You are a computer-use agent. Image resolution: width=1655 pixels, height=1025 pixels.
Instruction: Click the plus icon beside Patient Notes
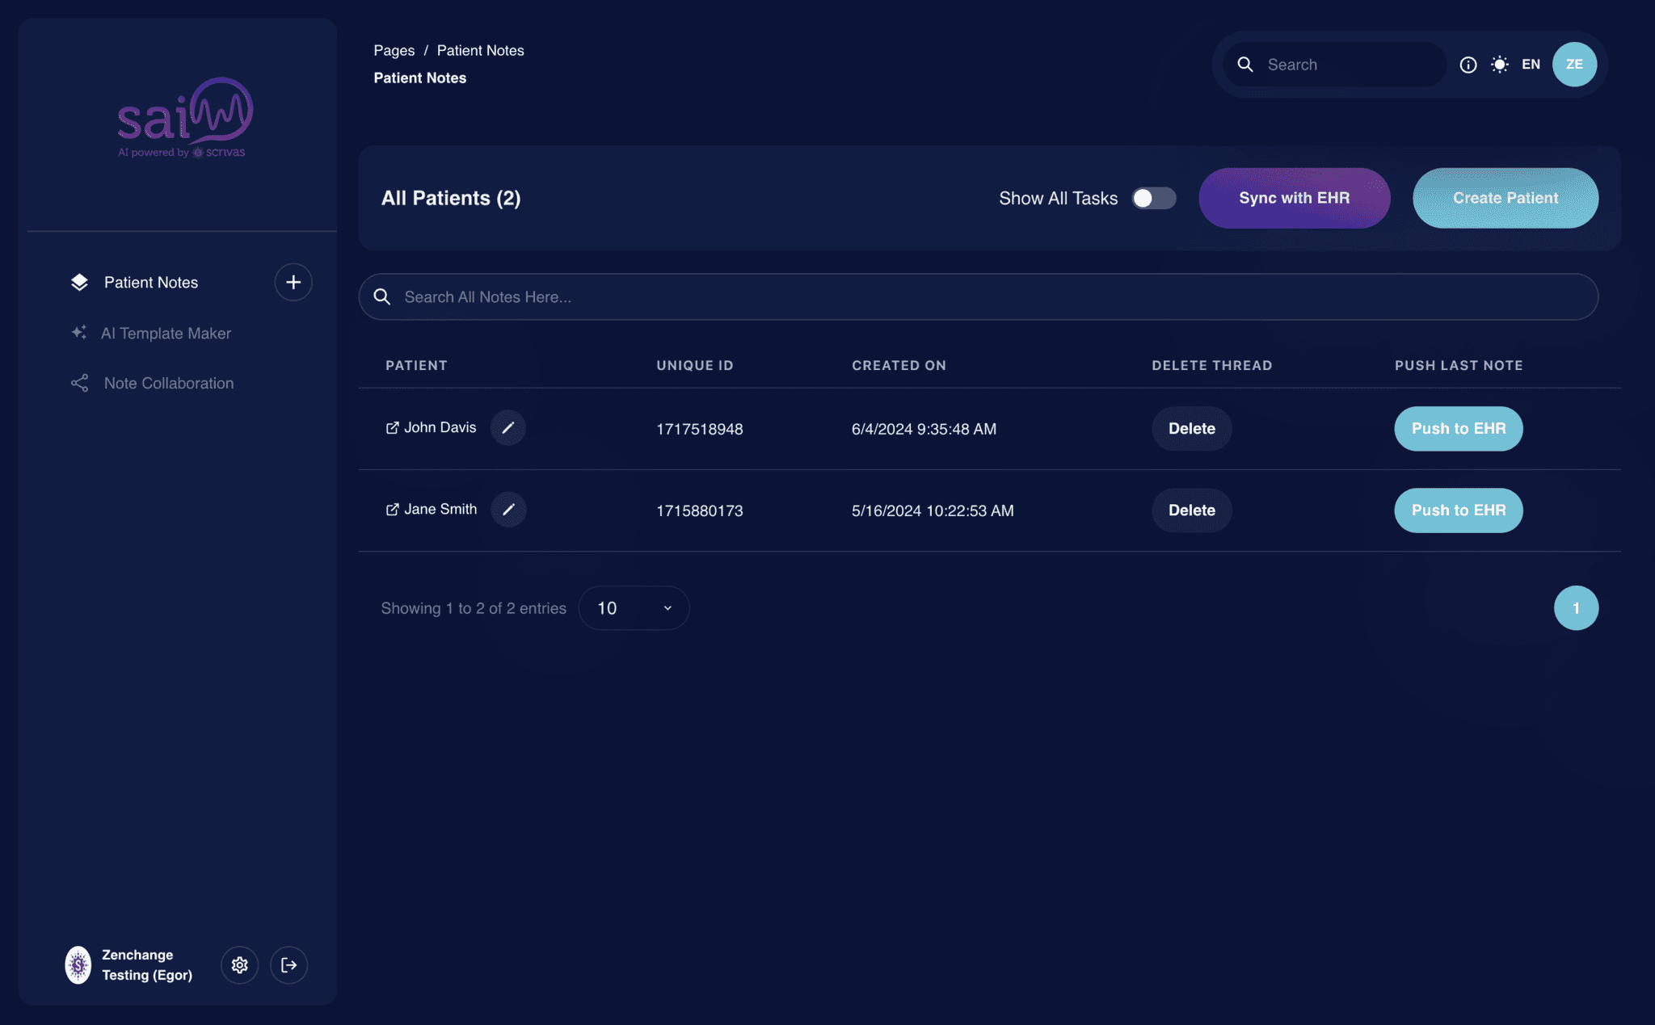click(x=293, y=281)
